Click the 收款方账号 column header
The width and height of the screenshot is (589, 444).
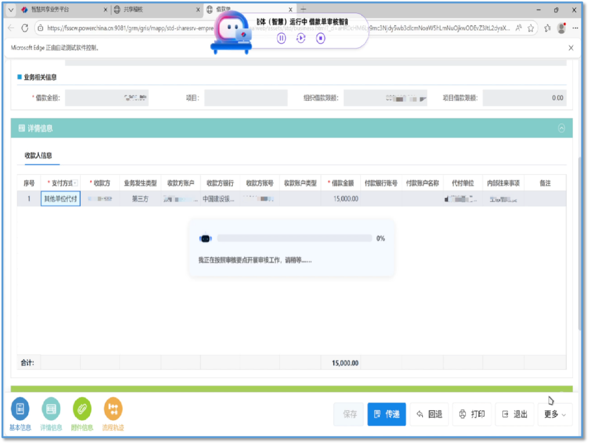coord(260,183)
